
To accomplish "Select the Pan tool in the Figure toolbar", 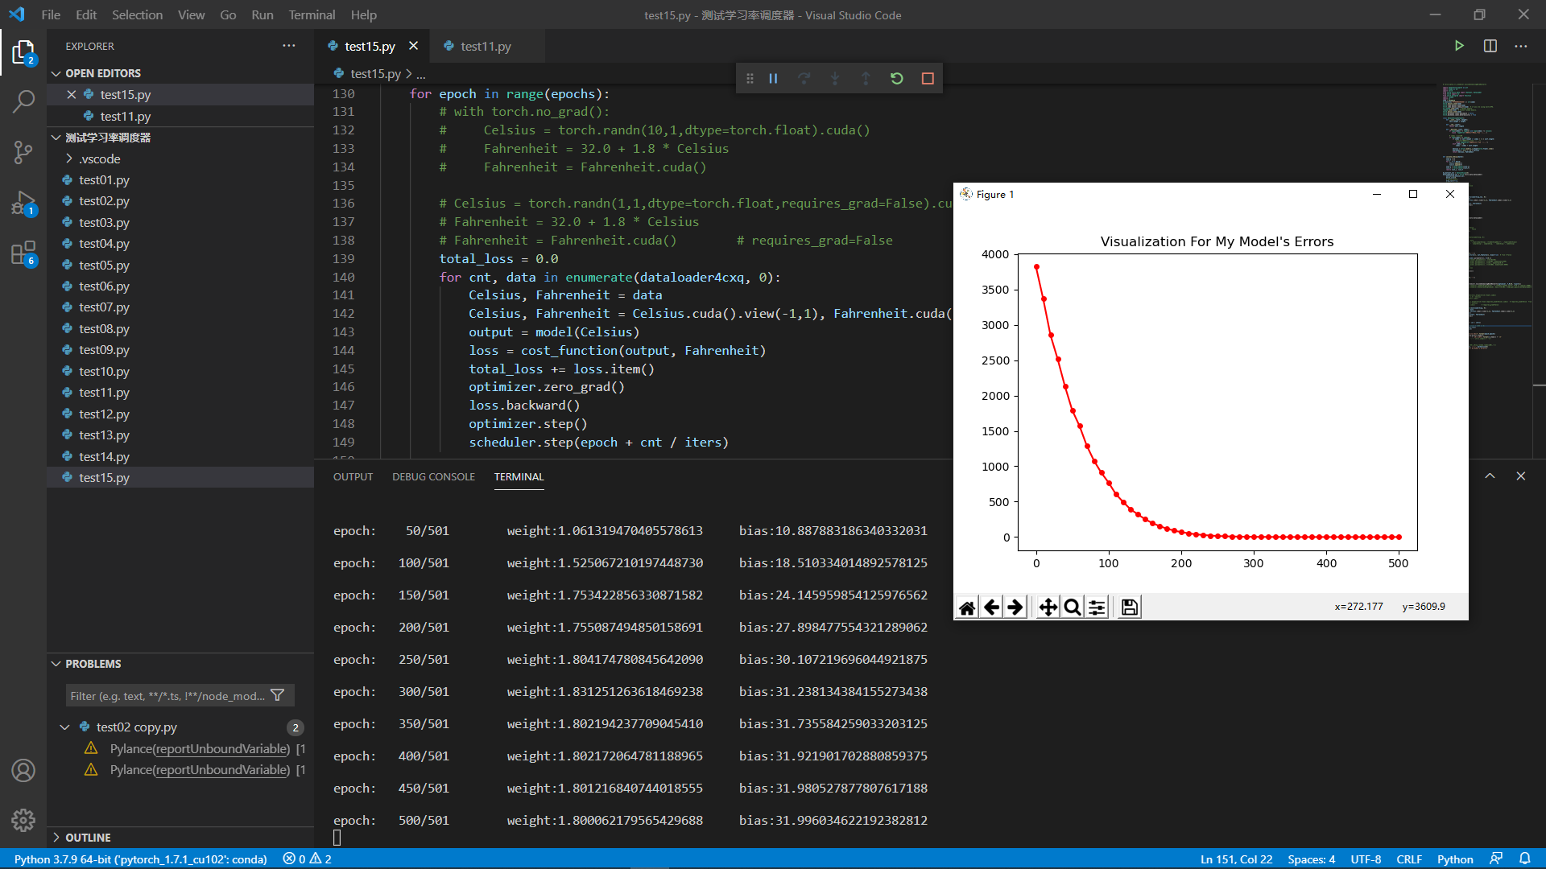I will coord(1047,607).
